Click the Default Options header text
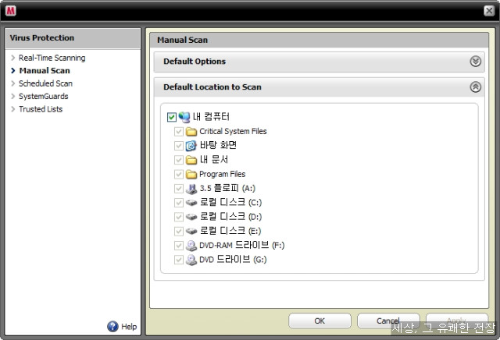500x340 pixels. pos(195,61)
